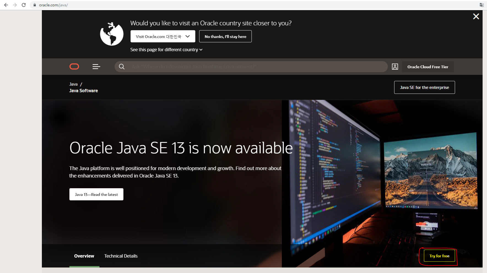Click the Try for free button
This screenshot has height=273, width=487.
439,256
